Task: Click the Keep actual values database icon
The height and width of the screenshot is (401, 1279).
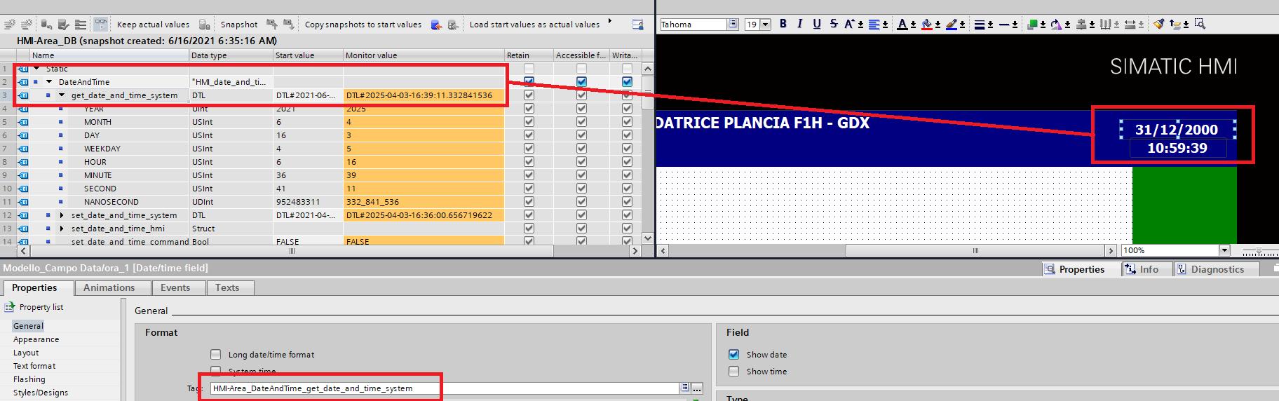Action: [x=204, y=25]
